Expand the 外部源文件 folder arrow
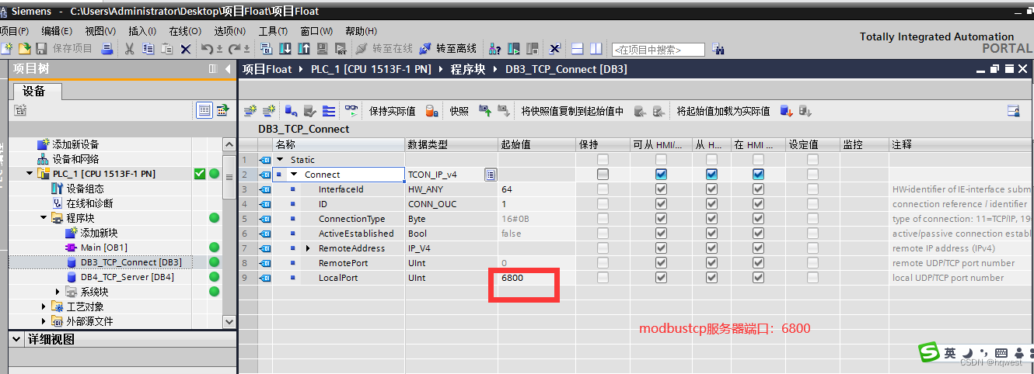 click(x=44, y=321)
